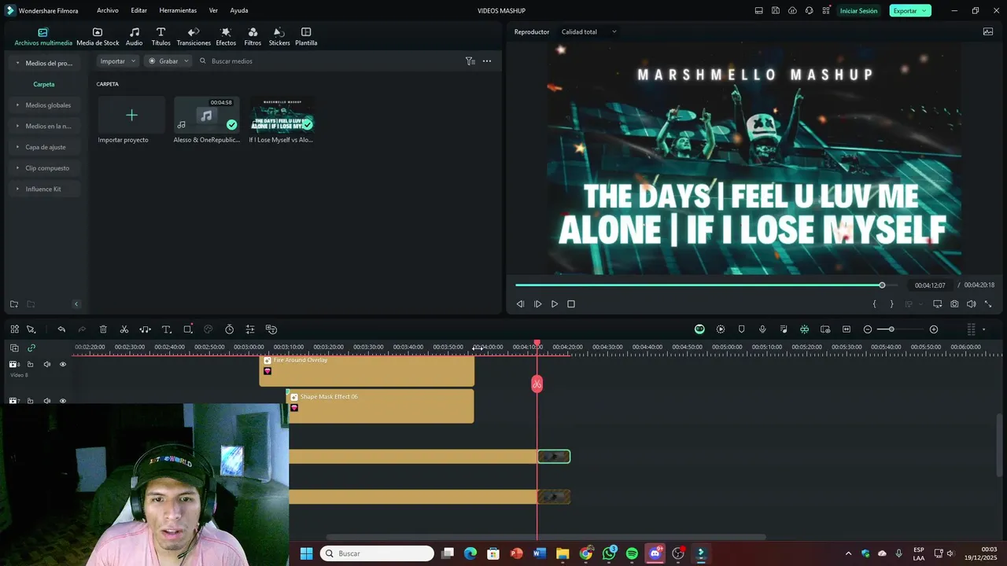Open the speed timer tool
Screen dimensions: 1007x566
pos(230,329)
